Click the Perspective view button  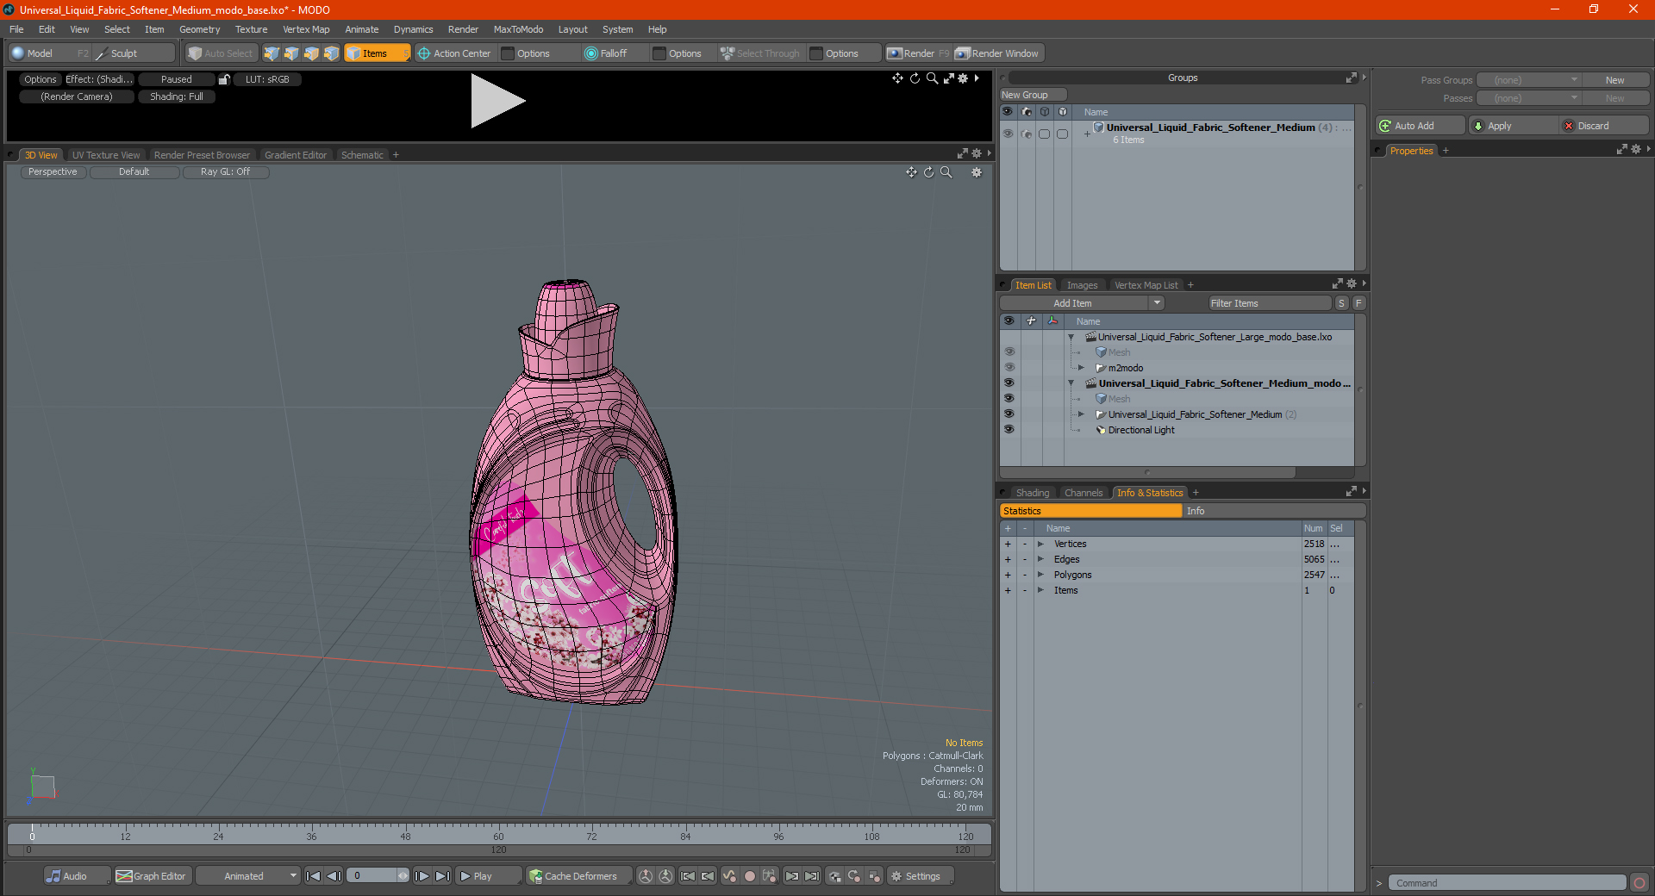[x=53, y=172]
